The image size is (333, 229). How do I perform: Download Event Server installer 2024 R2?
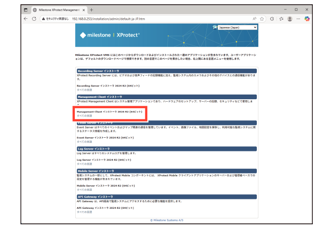click(x=105, y=138)
